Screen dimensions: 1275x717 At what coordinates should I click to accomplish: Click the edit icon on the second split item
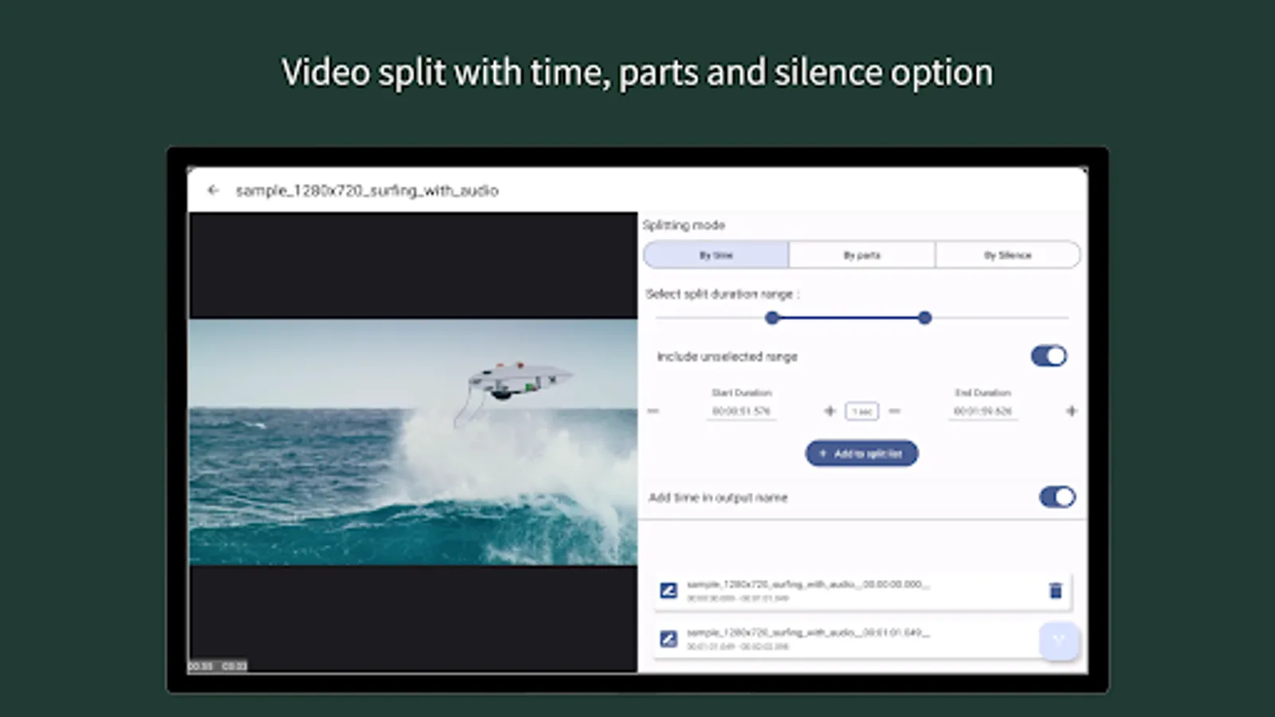coord(667,639)
